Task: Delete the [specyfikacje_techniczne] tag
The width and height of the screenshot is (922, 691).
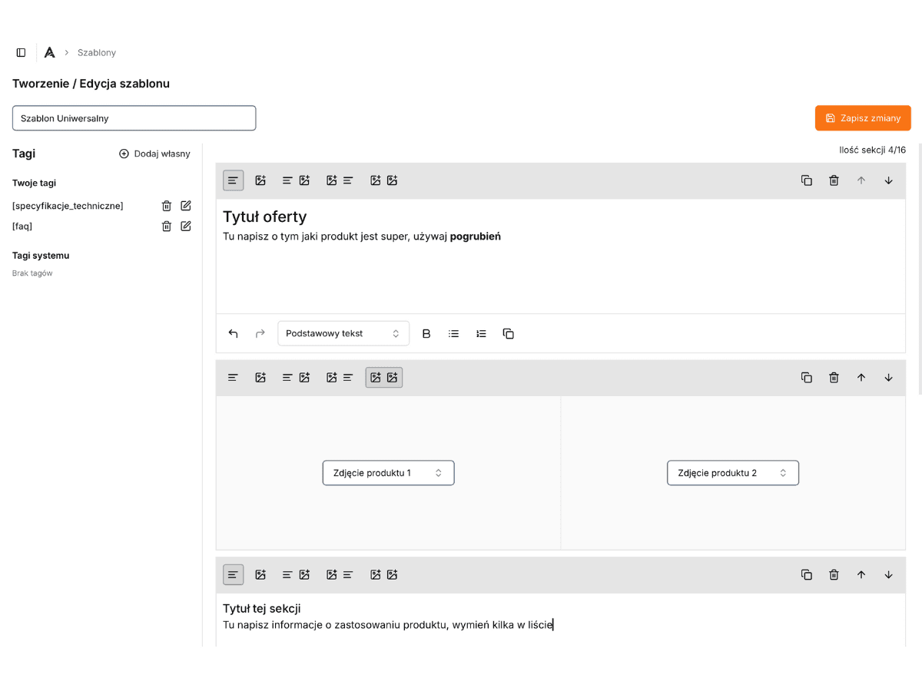Action: (167, 206)
